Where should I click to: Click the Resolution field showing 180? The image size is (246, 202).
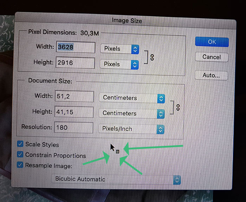74,127
